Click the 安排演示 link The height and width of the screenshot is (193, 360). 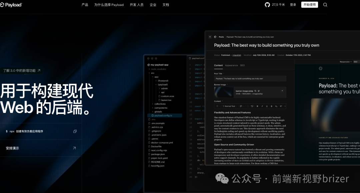41,148
